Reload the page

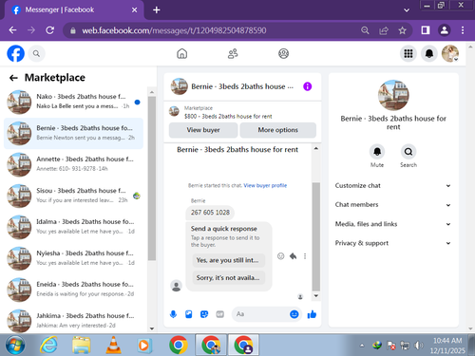click(x=49, y=30)
